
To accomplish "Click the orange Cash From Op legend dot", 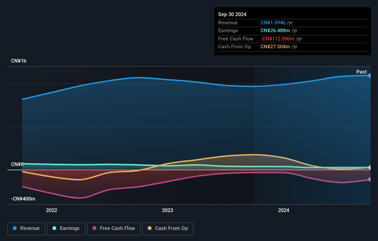I will (x=150, y=228).
